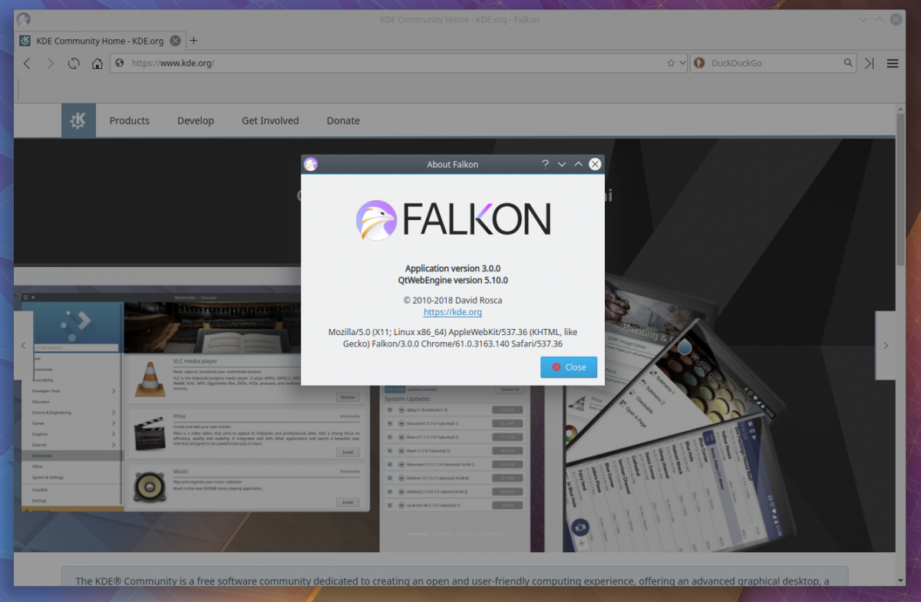921x602 pixels.
Task: Open the sidebar with the panel icon
Action: 870,63
